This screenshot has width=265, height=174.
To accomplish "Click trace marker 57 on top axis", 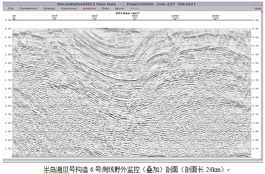I will 14,16.
